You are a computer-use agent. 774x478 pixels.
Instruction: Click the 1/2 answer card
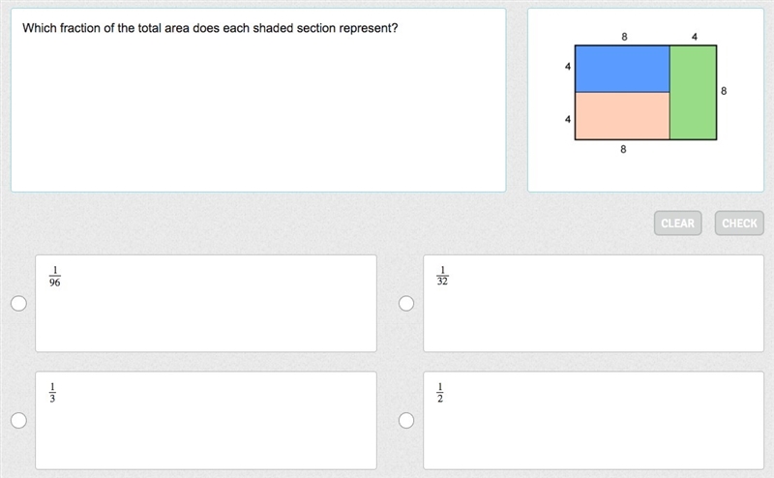[593, 420]
